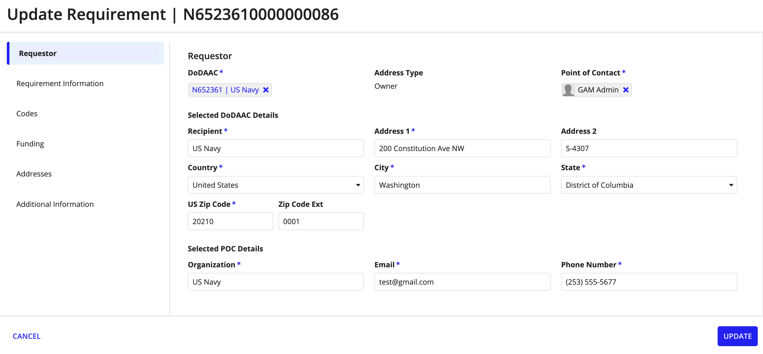This screenshot has width=763, height=354.
Task: Click the Selected DoDAAC Details heading
Action: [x=233, y=115]
